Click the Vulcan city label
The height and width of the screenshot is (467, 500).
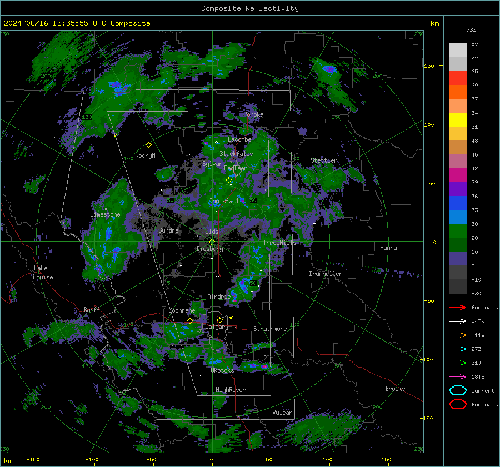pyautogui.click(x=283, y=413)
